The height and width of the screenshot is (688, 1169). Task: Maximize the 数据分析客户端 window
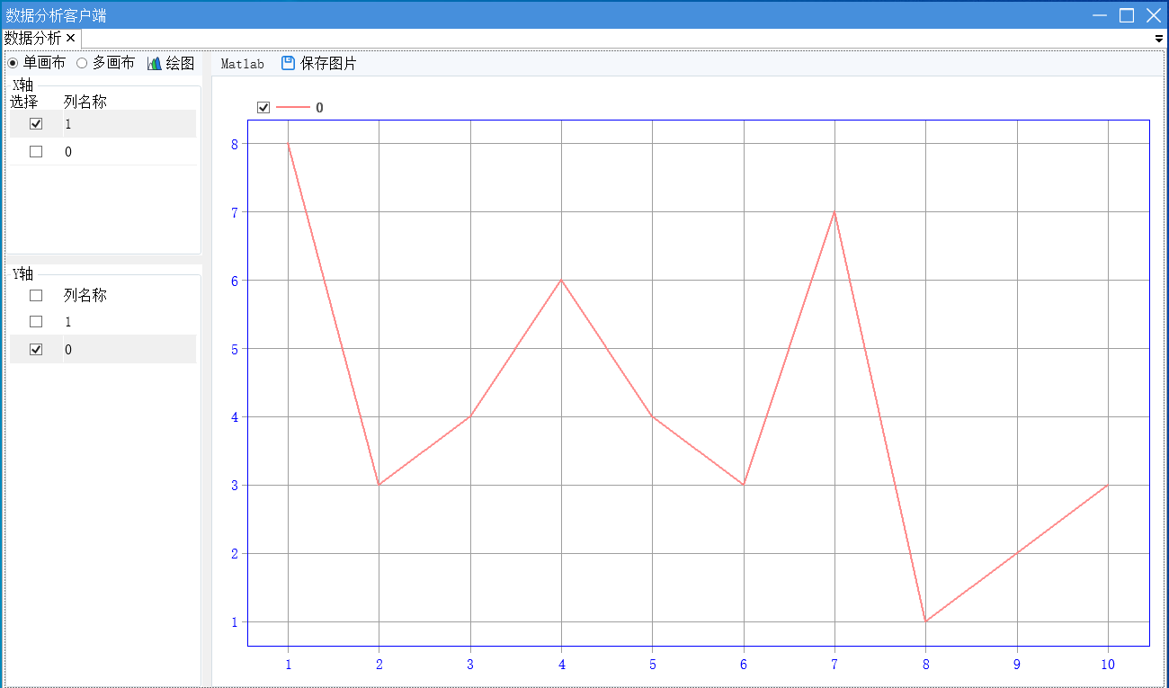click(1126, 15)
